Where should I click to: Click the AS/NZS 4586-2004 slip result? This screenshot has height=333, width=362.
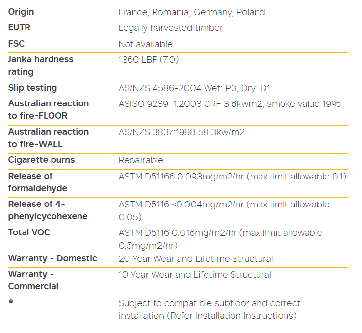coord(194,88)
